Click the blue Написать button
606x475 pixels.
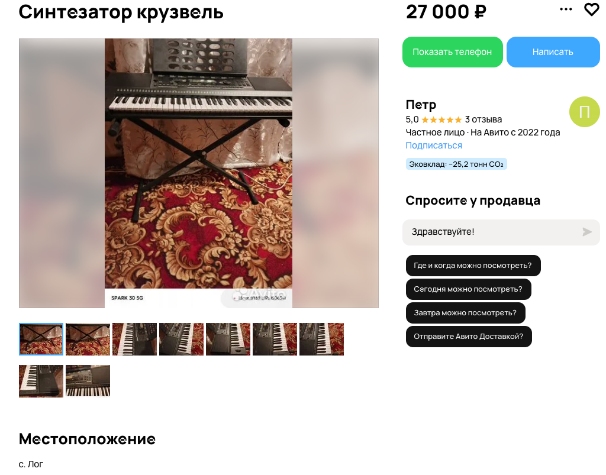(x=553, y=52)
